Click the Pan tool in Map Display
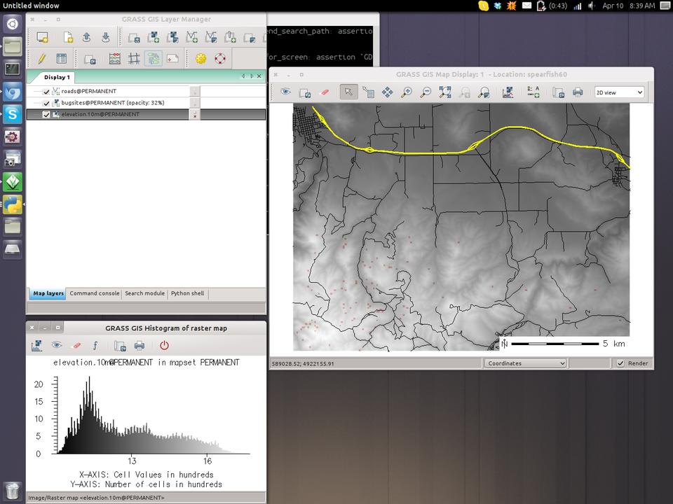 [387, 92]
